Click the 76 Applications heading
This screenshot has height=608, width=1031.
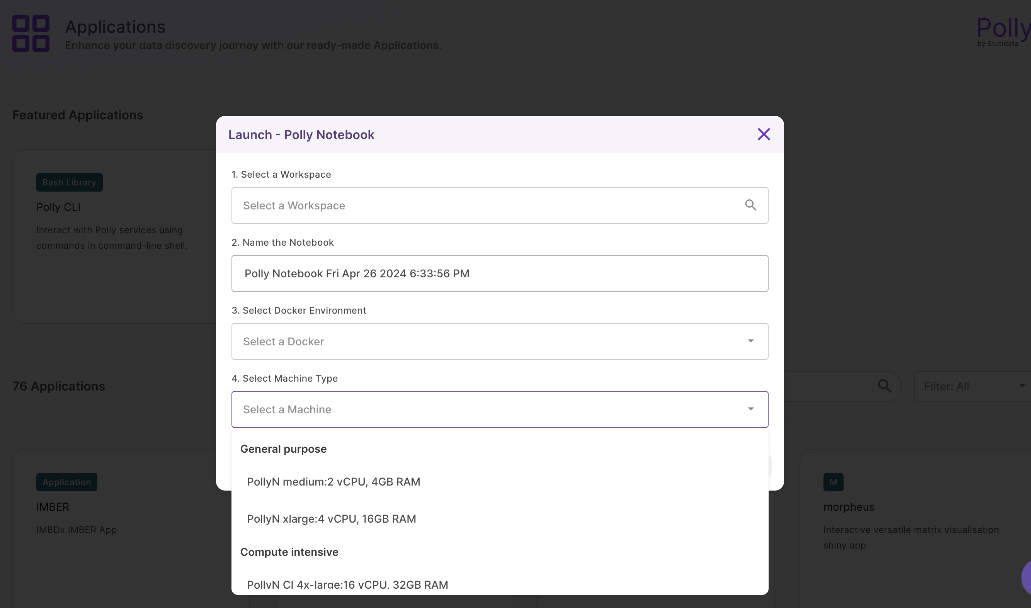tap(59, 386)
